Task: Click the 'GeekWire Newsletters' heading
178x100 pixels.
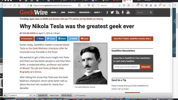Action: point(123,51)
